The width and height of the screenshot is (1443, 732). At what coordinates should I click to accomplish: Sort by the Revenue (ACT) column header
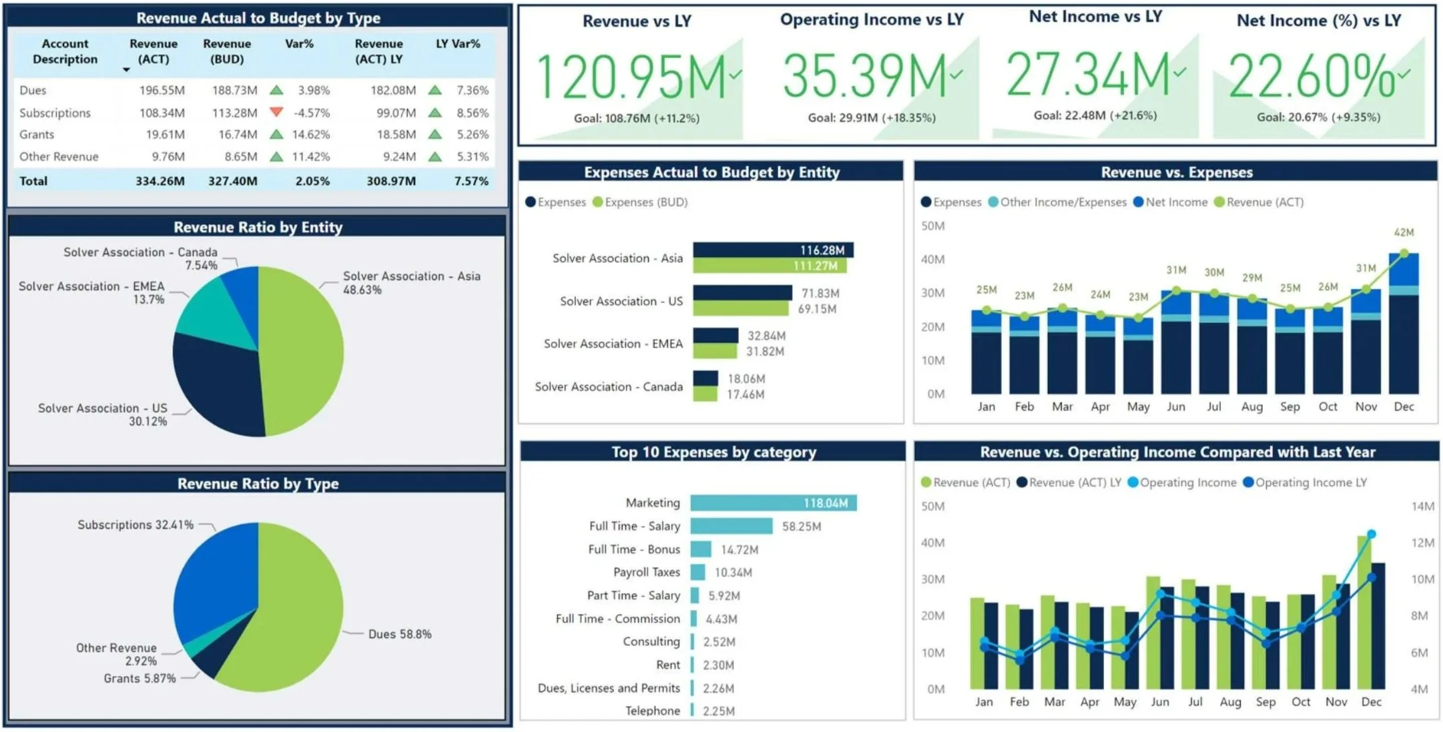(x=154, y=51)
